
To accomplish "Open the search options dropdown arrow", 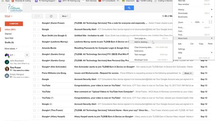I will [123, 8].
